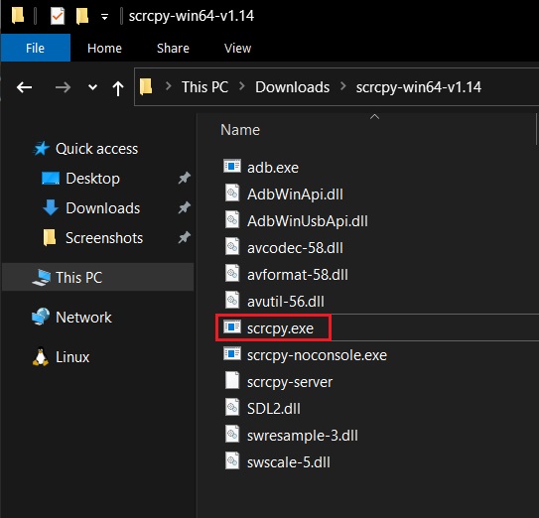Click the avutil-56.dll file icon
539x518 pixels.
(232, 300)
